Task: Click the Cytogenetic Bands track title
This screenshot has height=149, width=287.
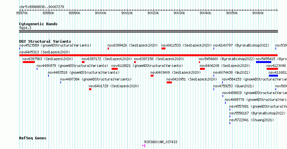Action: 38,24
